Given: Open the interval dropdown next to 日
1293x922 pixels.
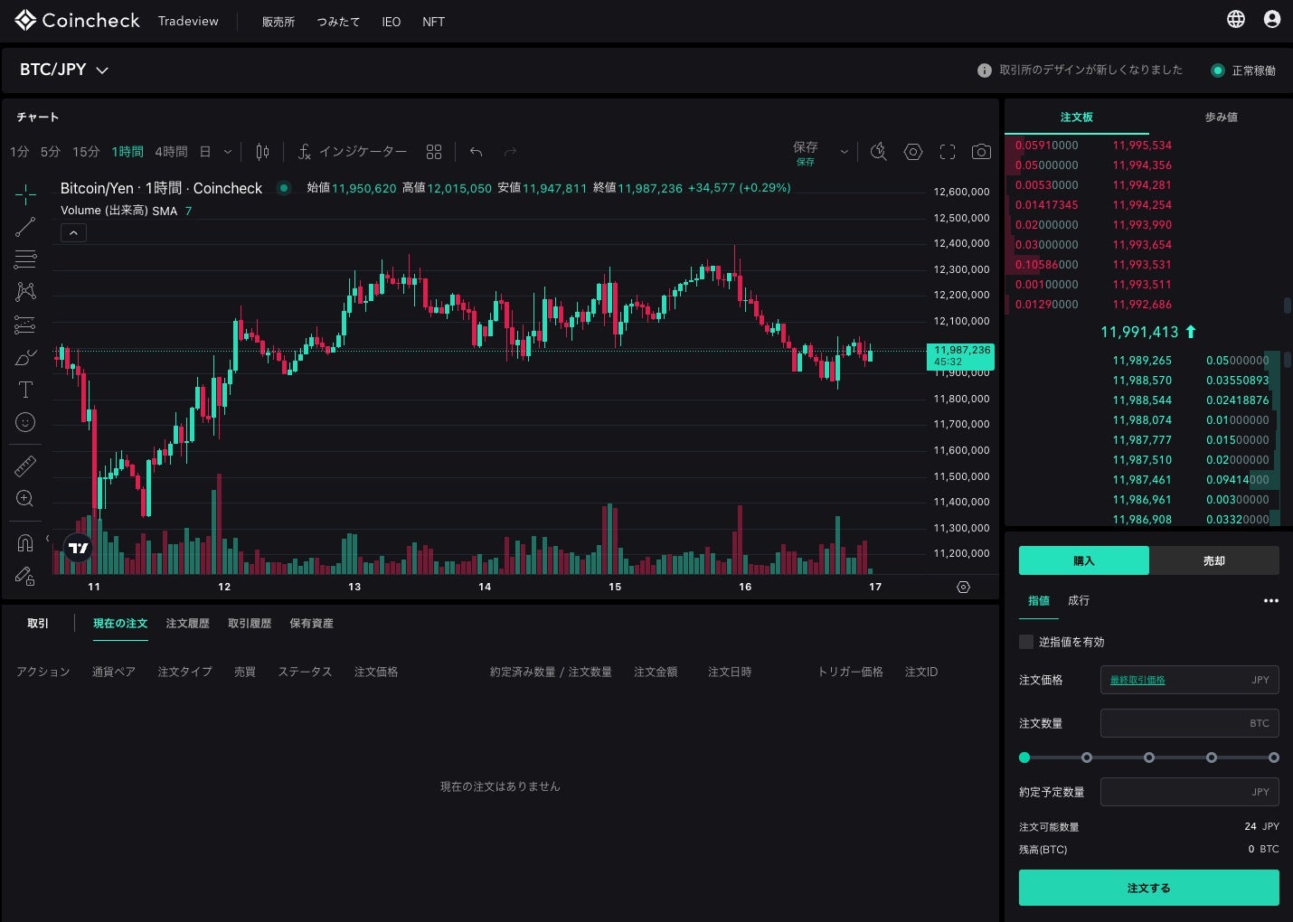Looking at the screenshot, I should point(227,152).
